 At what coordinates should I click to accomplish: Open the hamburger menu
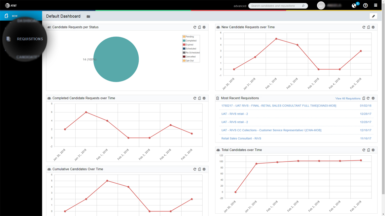pos(375,5)
